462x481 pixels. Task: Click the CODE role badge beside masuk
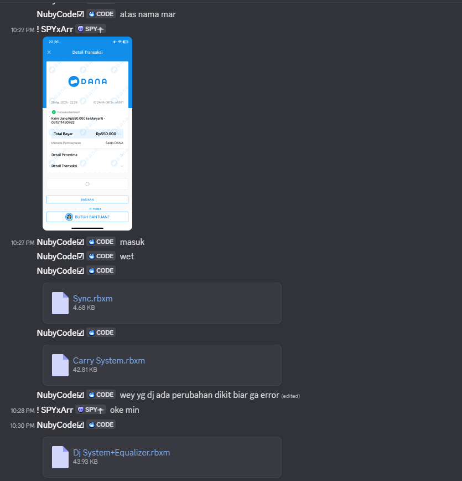[x=101, y=242]
